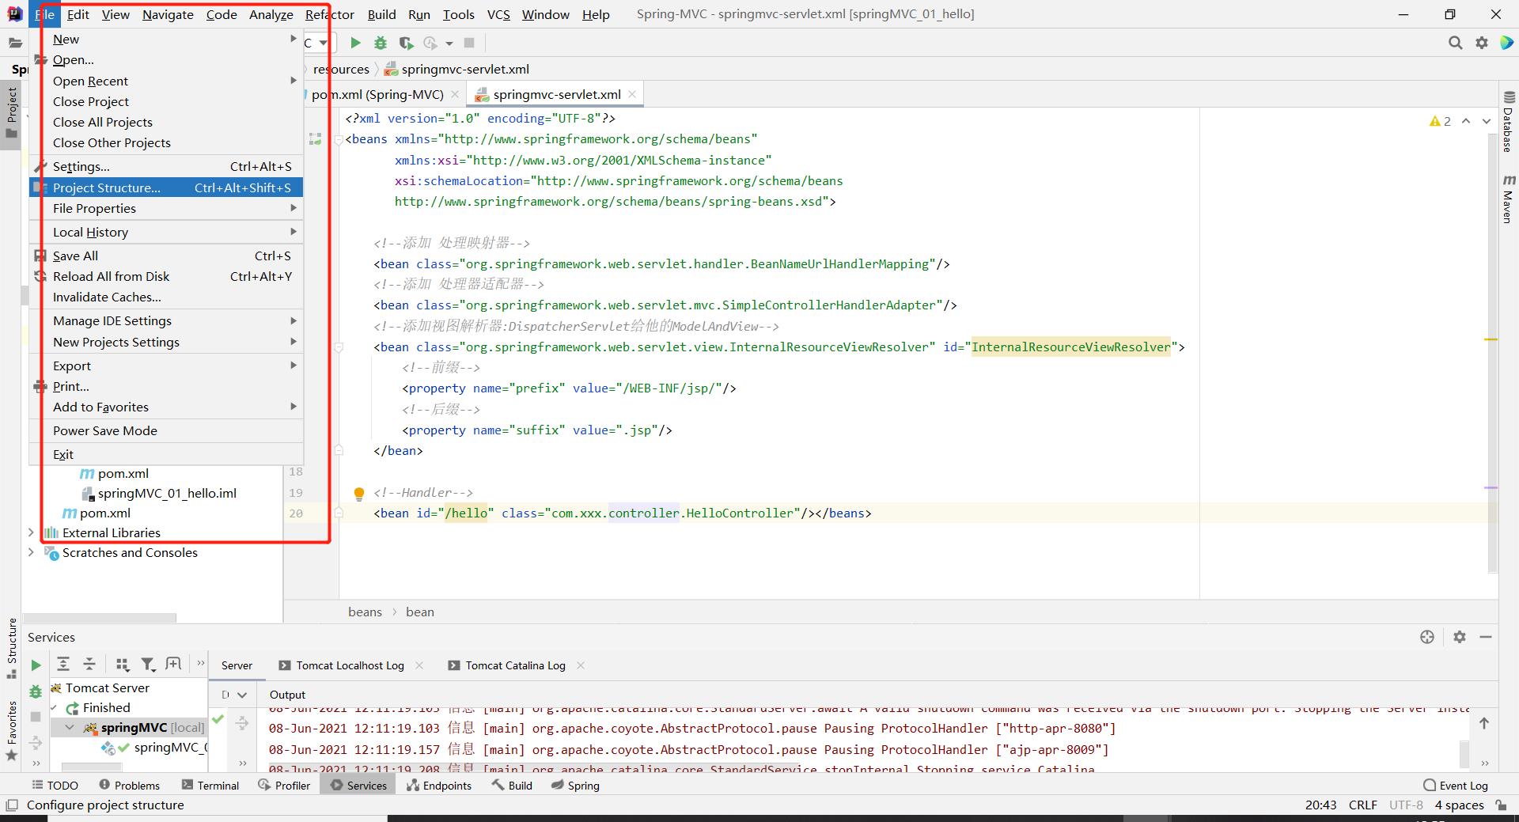
Task: Click scroll-up arrow beside the Output log
Action: point(1484,723)
